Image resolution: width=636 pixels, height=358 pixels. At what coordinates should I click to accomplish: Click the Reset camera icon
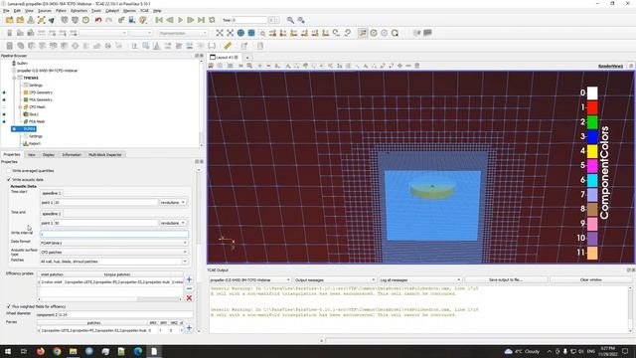(220, 33)
